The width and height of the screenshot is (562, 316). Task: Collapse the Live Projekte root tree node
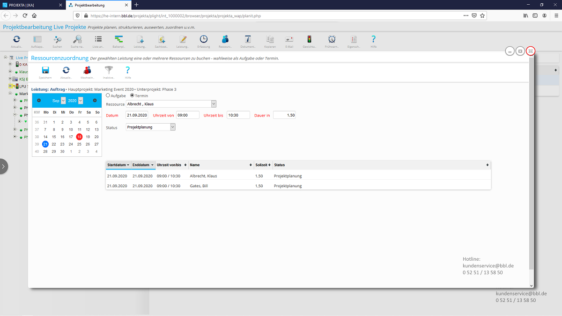point(5,57)
